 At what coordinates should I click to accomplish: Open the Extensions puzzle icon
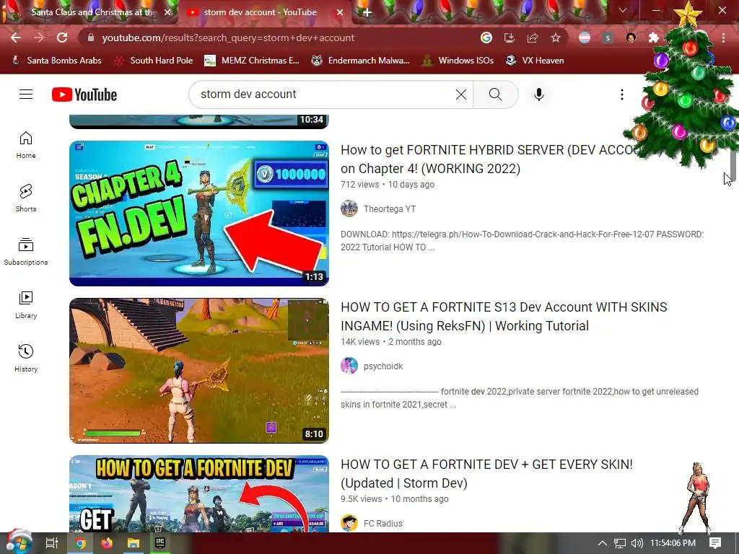654,38
